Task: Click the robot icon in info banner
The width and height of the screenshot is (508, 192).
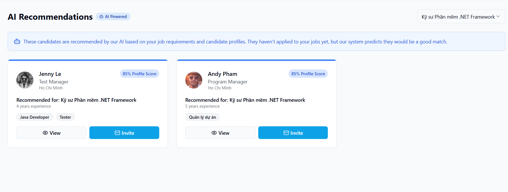Action: click(17, 42)
